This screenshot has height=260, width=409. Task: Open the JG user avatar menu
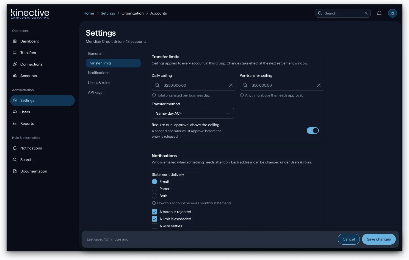point(393,13)
